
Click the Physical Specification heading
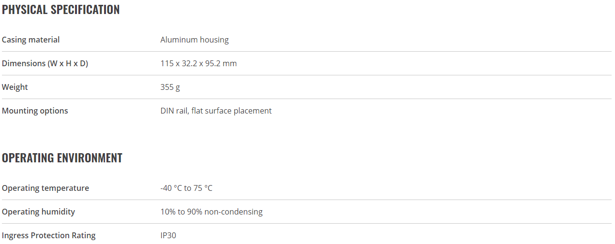[x=60, y=10]
